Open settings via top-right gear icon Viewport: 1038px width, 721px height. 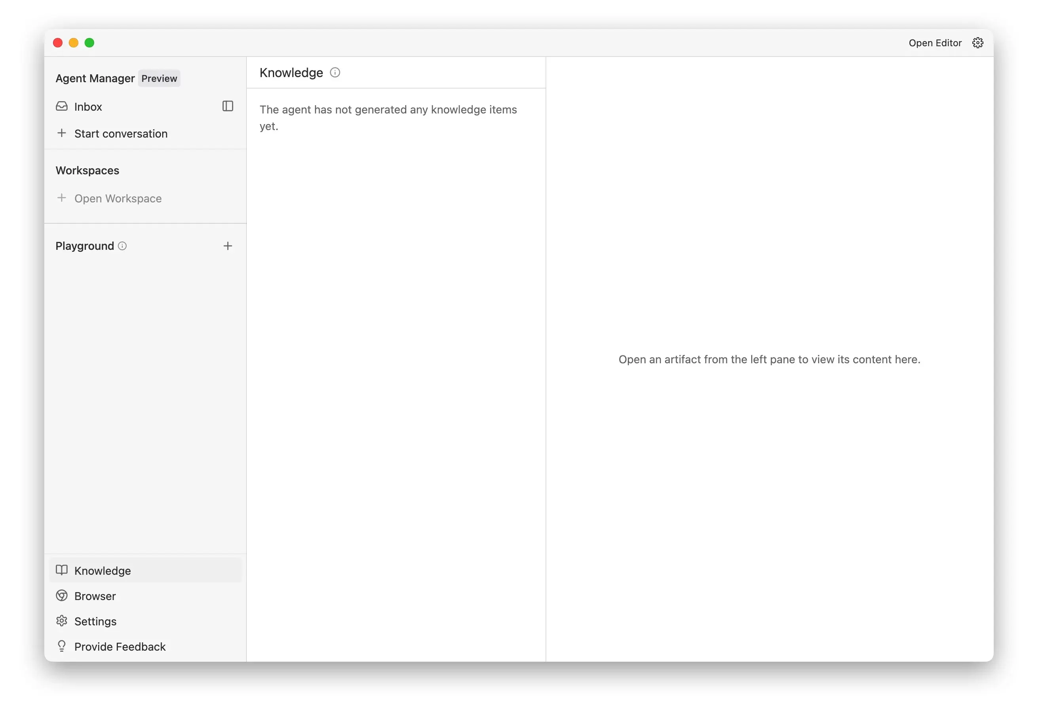point(978,43)
